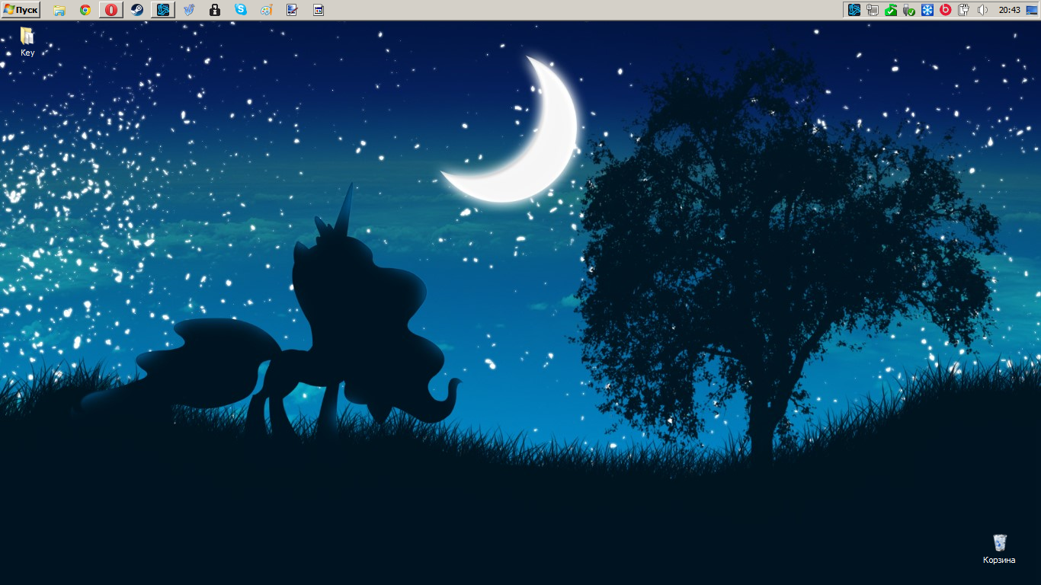Open Safely Remove Hardware tray icon

pos(909,10)
